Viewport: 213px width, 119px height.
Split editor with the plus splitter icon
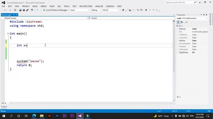pyautogui.click(x=174, y=21)
